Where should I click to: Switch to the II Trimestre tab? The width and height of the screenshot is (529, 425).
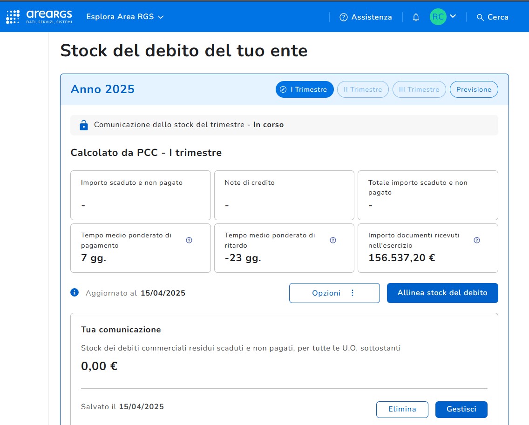(363, 89)
